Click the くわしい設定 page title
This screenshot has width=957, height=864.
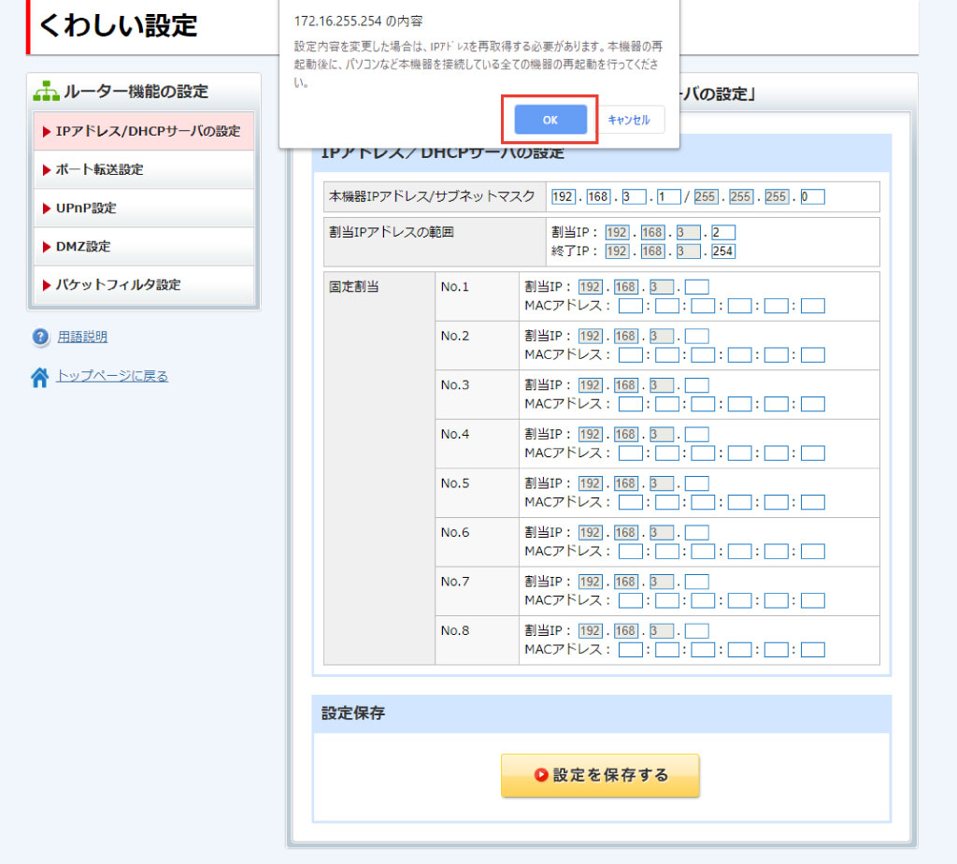click(x=118, y=25)
